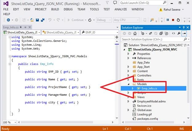Click the Quick Launch search icon
The width and height of the screenshot is (192, 131).
(x=165, y=2)
